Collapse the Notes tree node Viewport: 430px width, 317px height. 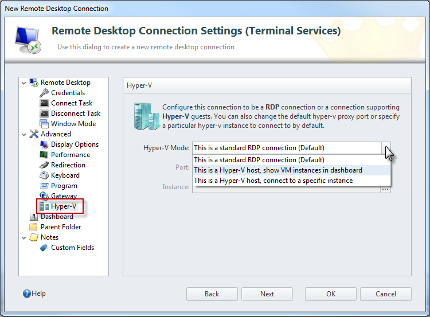[24, 238]
